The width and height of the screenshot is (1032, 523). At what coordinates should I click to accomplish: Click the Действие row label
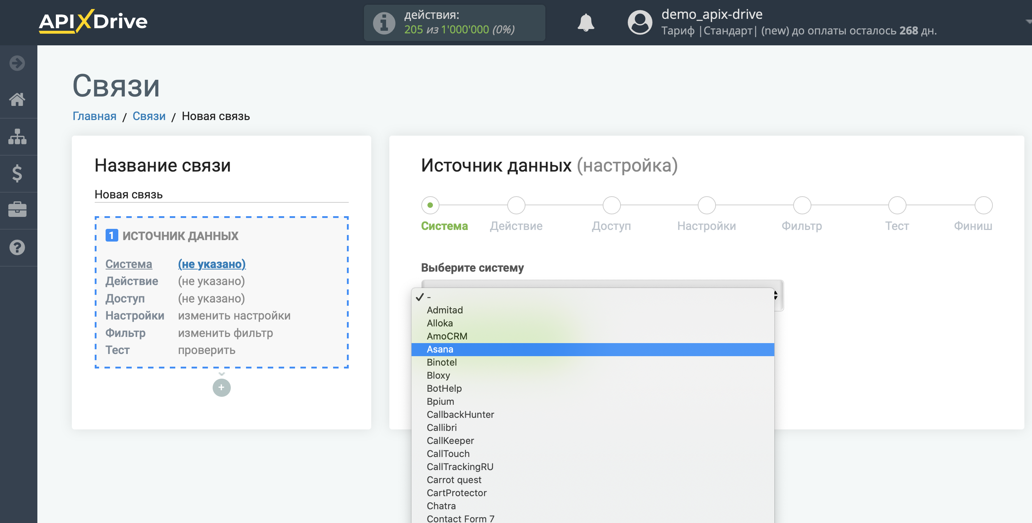[x=132, y=281]
